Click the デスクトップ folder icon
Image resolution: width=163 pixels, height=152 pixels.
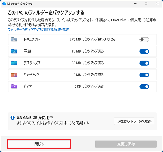(14, 63)
